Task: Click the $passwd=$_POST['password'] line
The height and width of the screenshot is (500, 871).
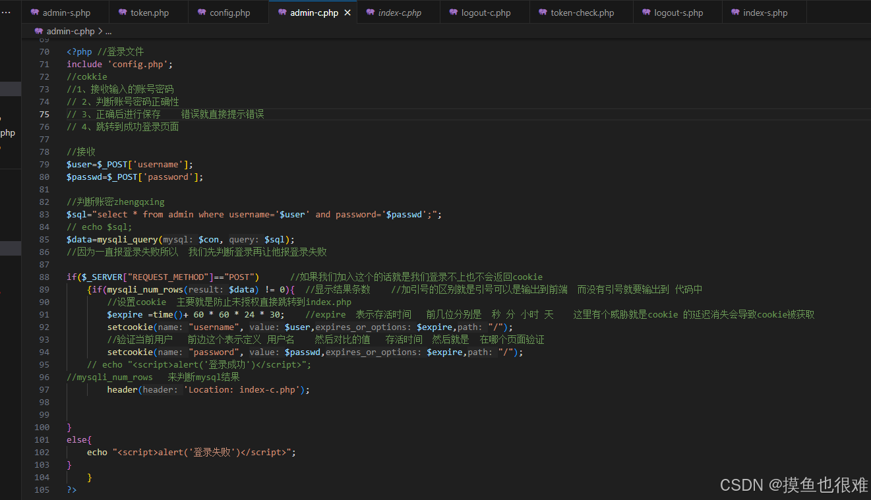Action: click(135, 177)
